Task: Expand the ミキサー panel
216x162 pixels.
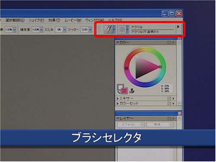Action: pyautogui.click(x=118, y=98)
